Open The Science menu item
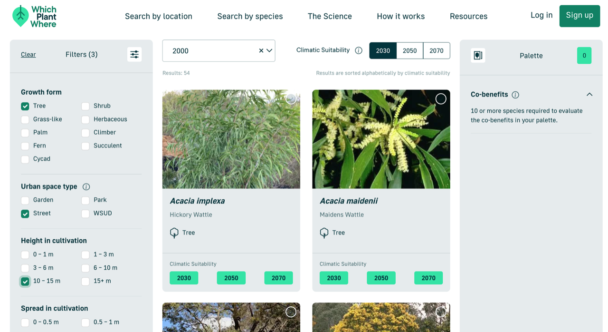This screenshot has height=332, width=608. [330, 16]
